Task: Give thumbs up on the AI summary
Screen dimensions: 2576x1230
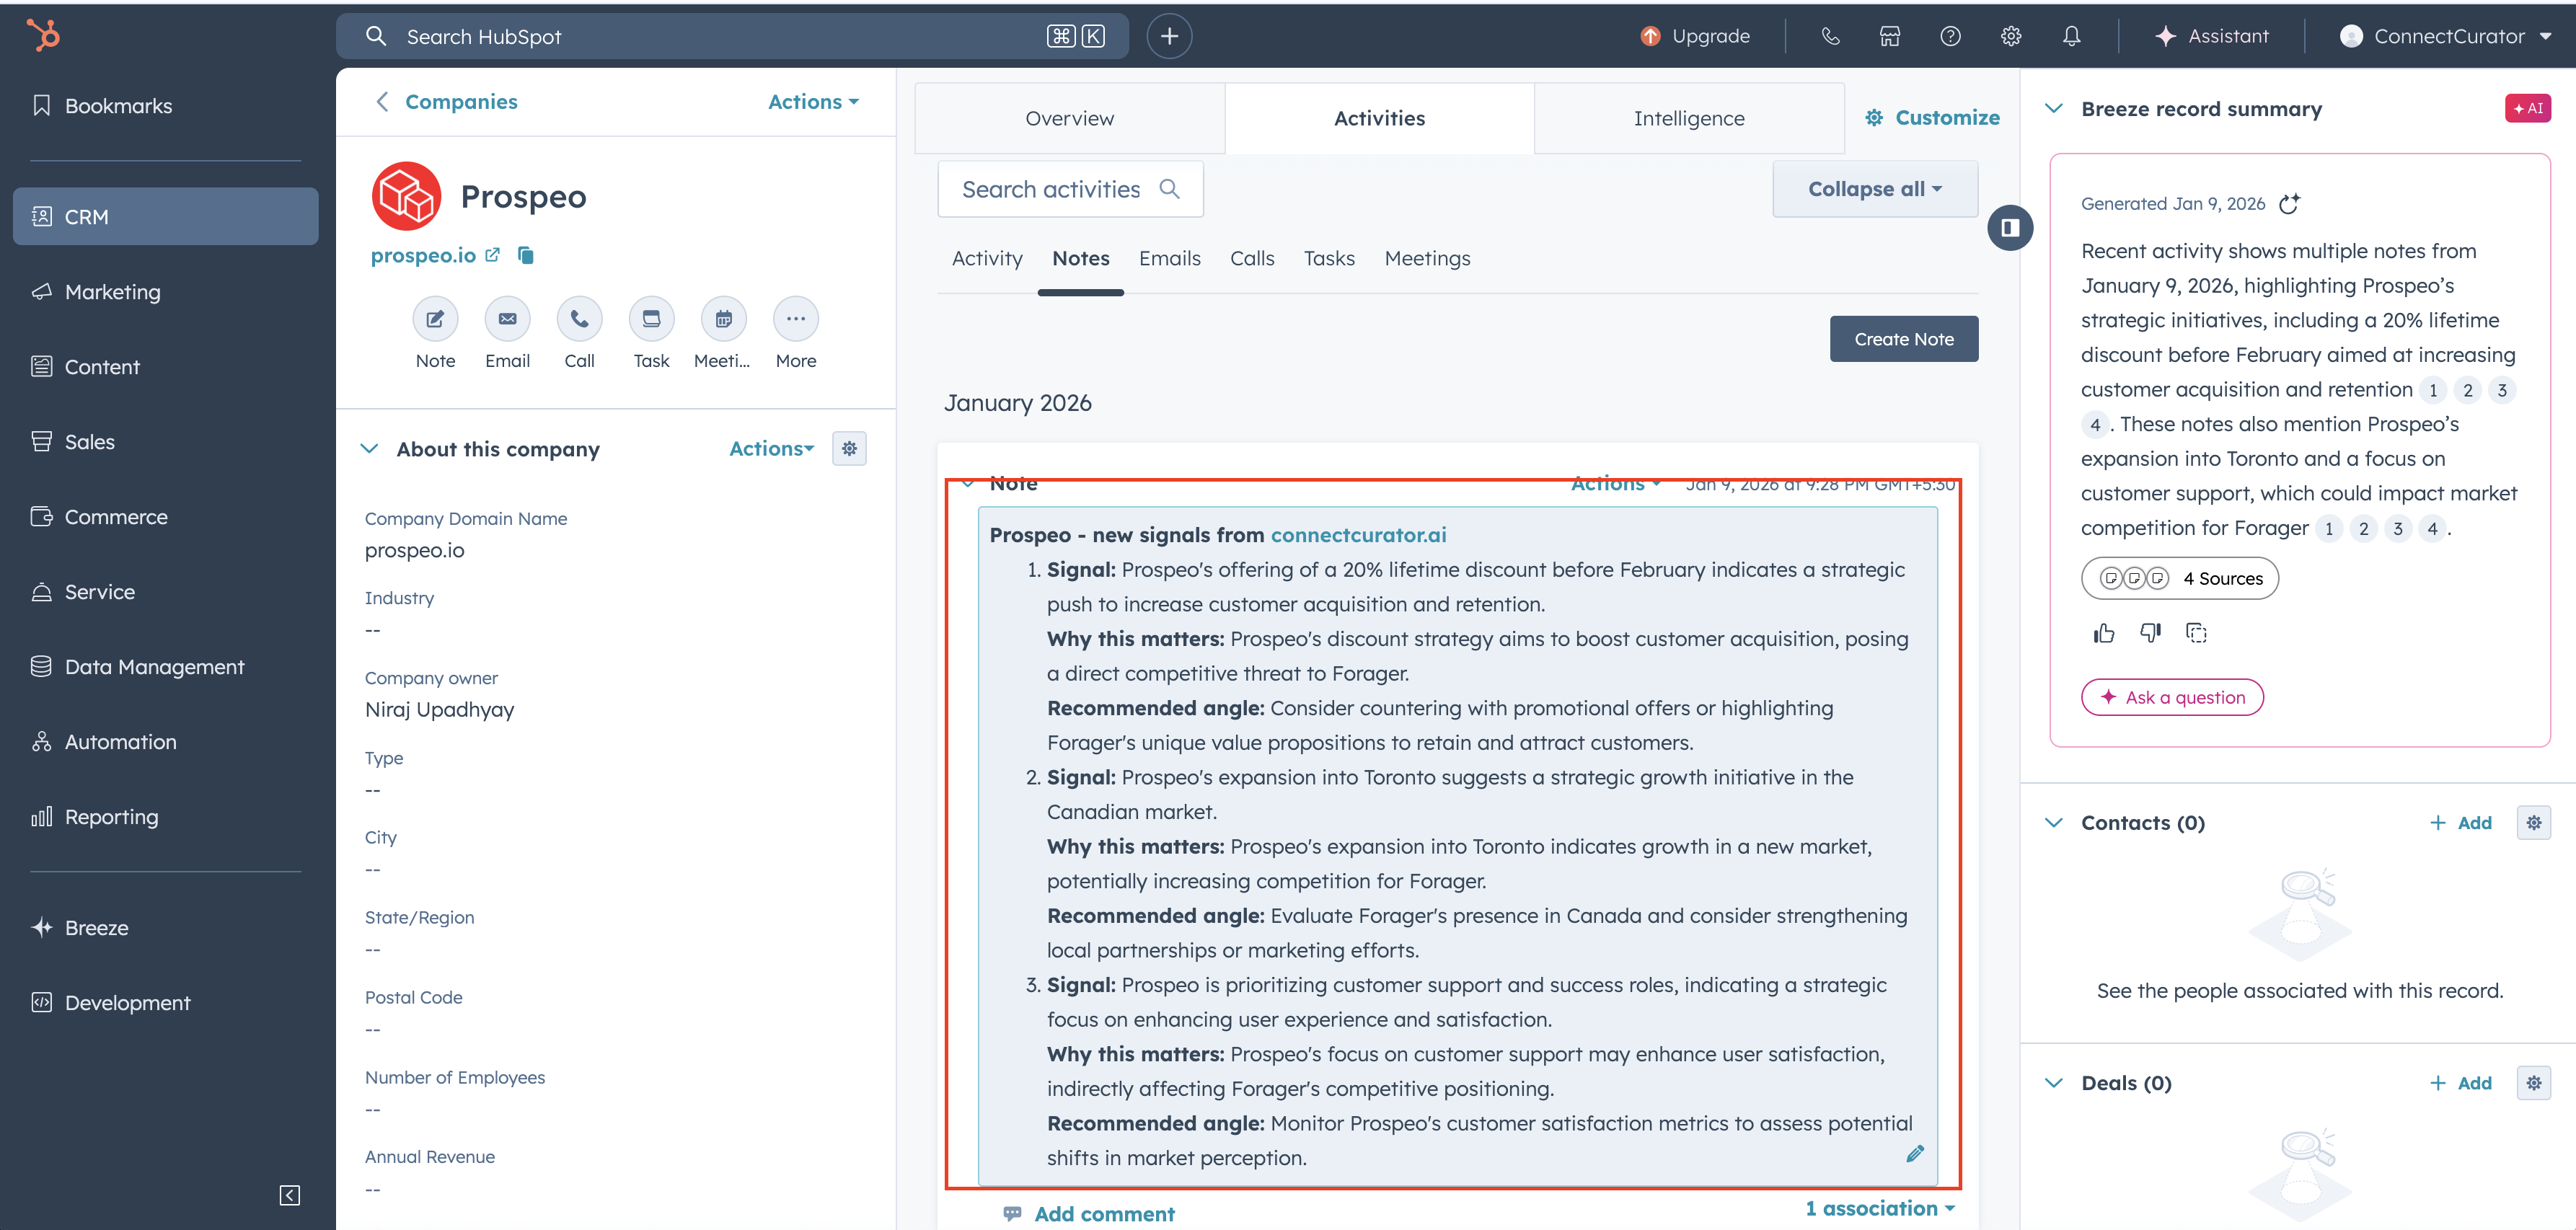Action: coord(2103,632)
